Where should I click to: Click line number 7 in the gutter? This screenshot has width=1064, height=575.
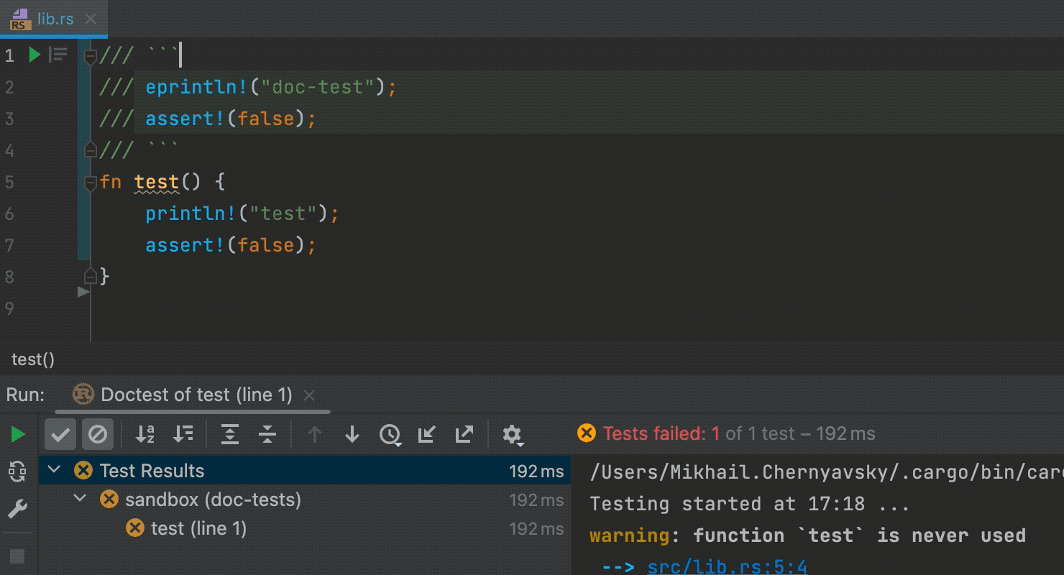click(9, 245)
